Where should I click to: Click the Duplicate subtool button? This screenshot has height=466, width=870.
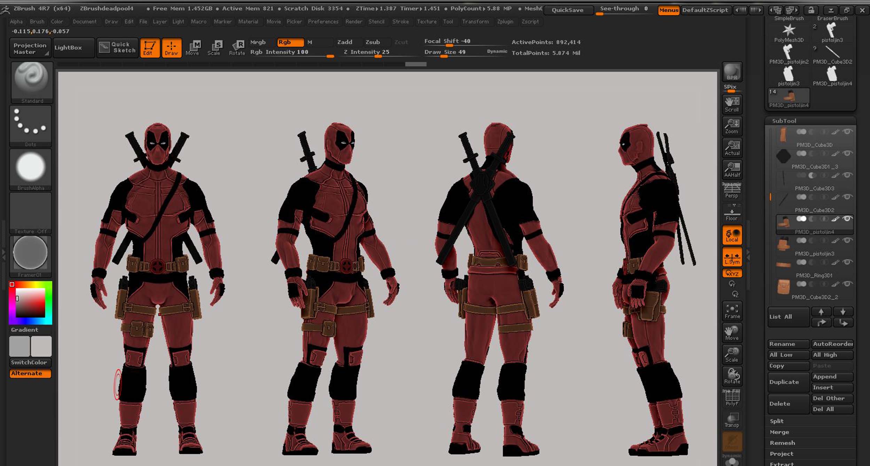pyautogui.click(x=788, y=382)
